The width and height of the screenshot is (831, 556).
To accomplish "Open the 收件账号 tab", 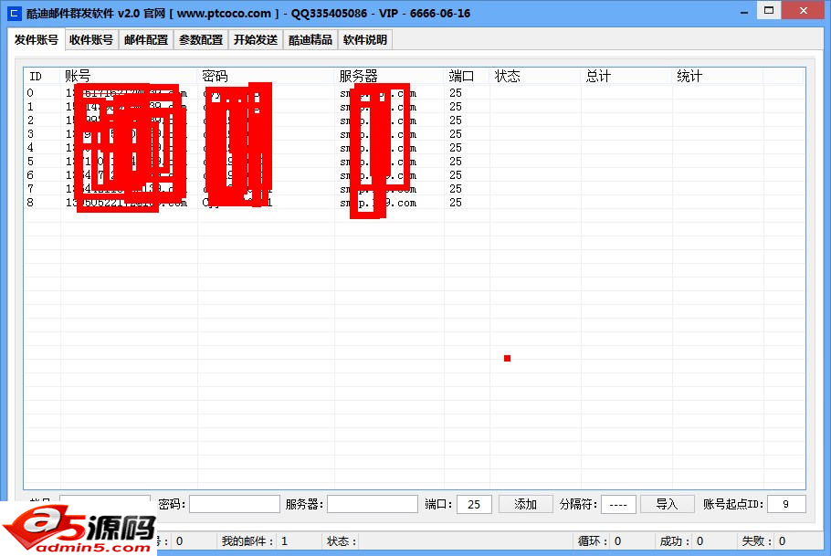I will 91,40.
